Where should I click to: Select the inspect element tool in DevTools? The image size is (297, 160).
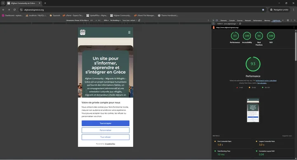[214, 21]
